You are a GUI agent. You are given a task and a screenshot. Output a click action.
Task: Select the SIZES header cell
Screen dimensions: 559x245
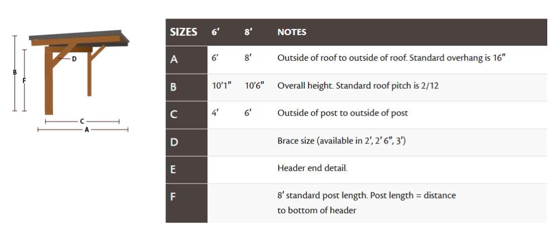click(183, 32)
